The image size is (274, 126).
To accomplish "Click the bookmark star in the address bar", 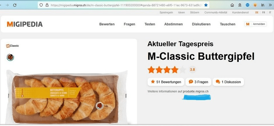I will click(206, 5).
